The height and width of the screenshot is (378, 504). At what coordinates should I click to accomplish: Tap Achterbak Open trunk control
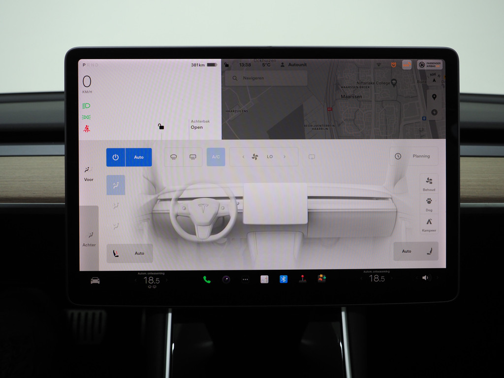[200, 125]
